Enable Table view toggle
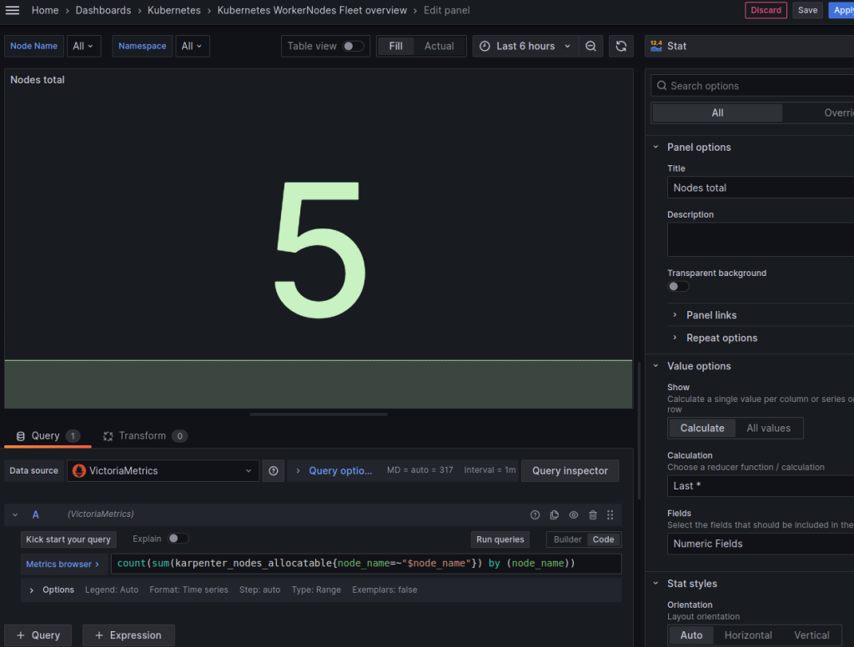854x647 pixels. tap(354, 47)
